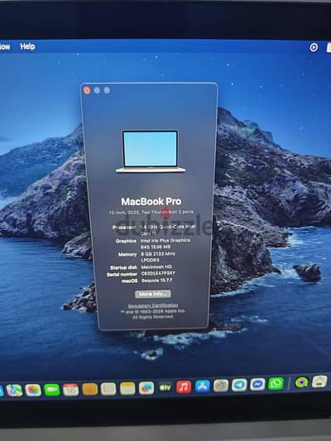
Task: Open Maps from the Dock
Action: [x=14, y=391]
